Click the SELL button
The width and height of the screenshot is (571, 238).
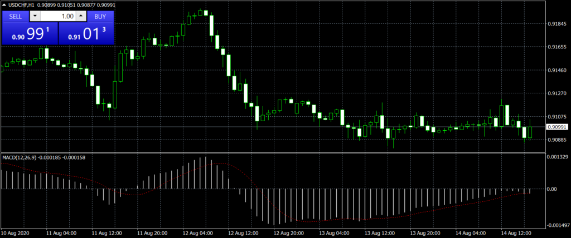pos(15,16)
